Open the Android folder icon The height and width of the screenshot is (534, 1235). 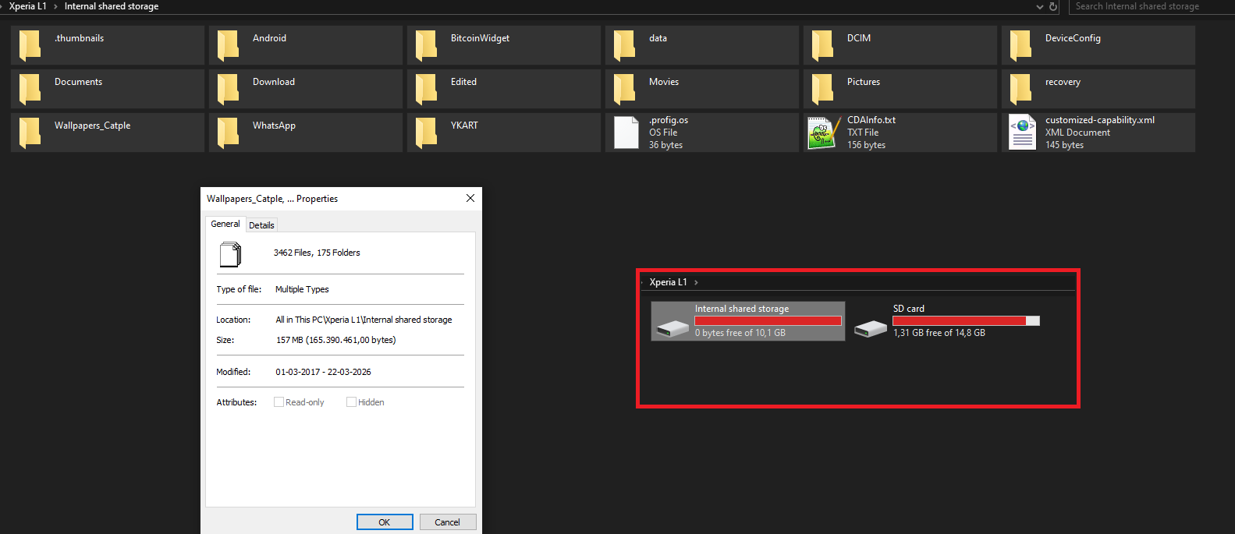[x=228, y=45]
